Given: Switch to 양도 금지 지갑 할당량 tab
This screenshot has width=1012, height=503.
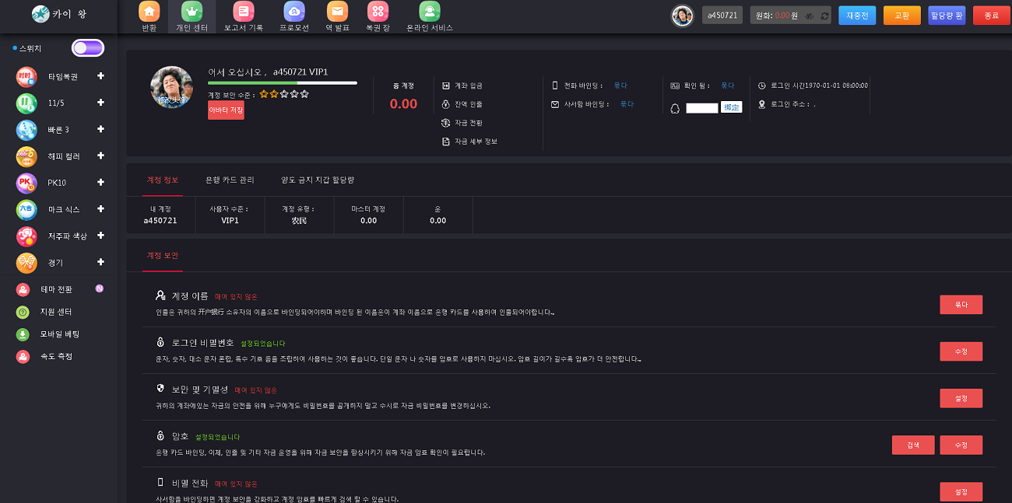Looking at the screenshot, I should coord(318,180).
